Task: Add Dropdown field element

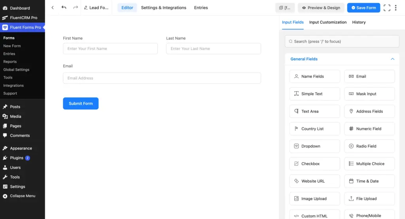Action: pos(314,146)
